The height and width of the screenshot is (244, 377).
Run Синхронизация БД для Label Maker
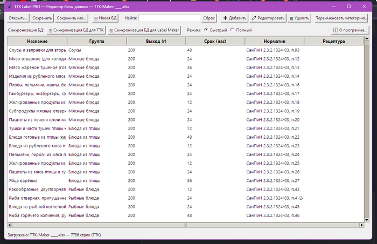click(x=144, y=30)
